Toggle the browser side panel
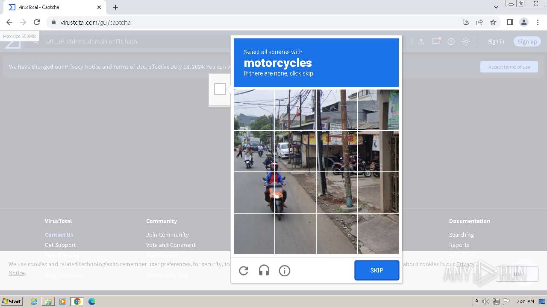547x307 pixels. pyautogui.click(x=510, y=22)
